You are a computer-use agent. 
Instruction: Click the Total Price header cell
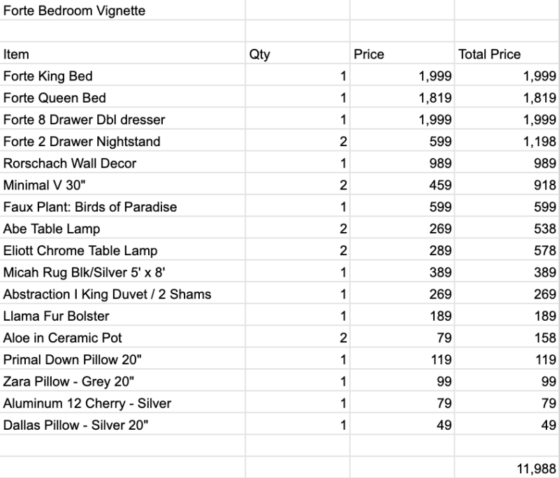pos(507,53)
